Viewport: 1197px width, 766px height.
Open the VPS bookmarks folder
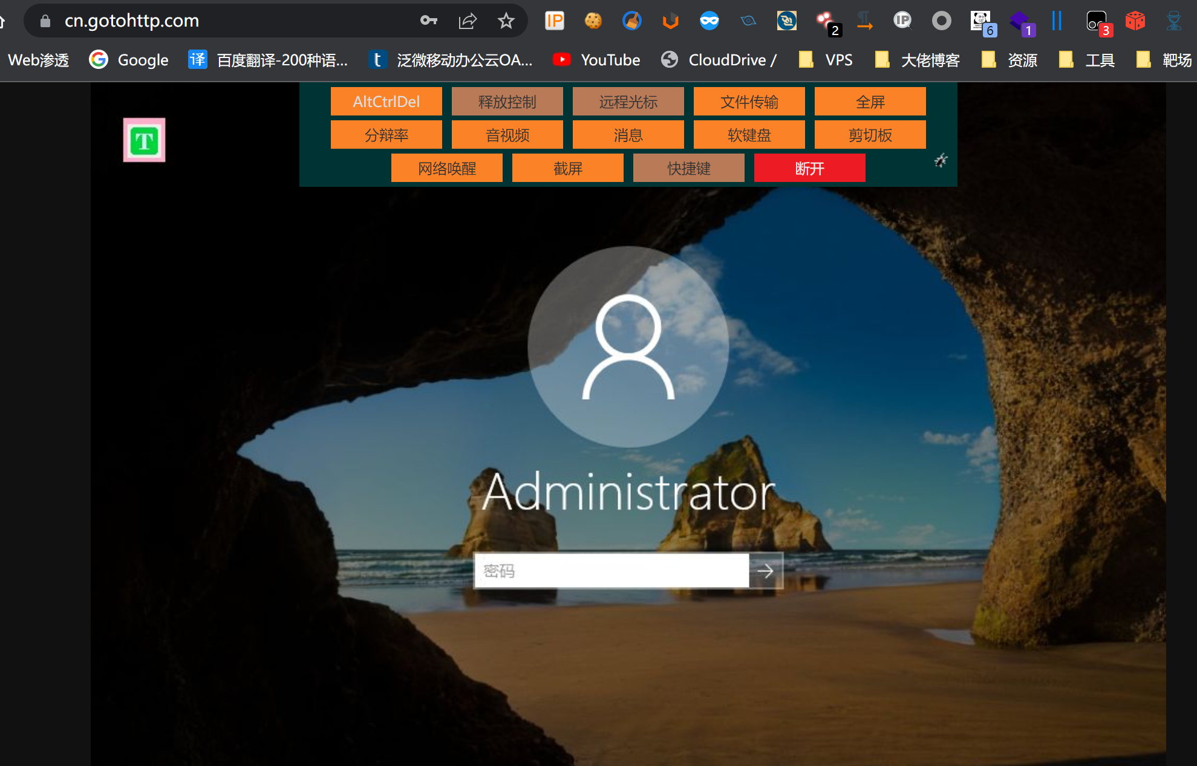pos(827,60)
